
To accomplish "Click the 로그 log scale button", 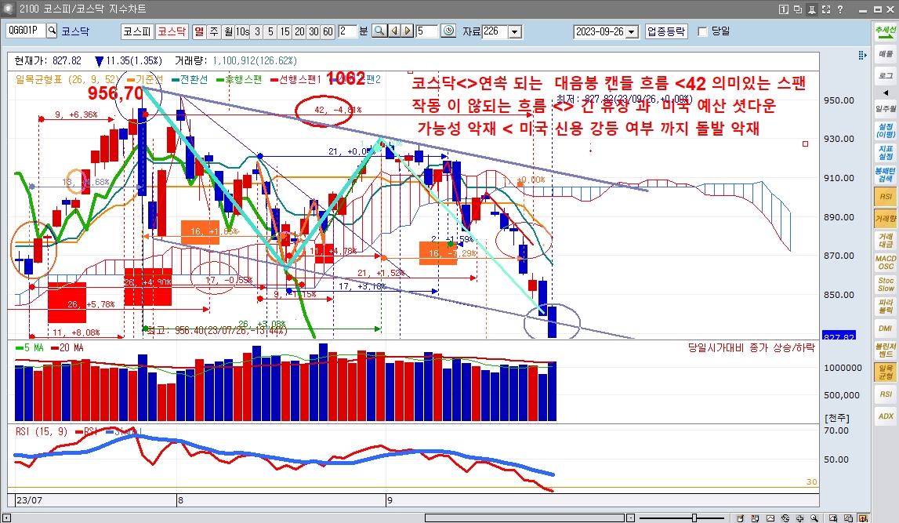I will pos(885,76).
